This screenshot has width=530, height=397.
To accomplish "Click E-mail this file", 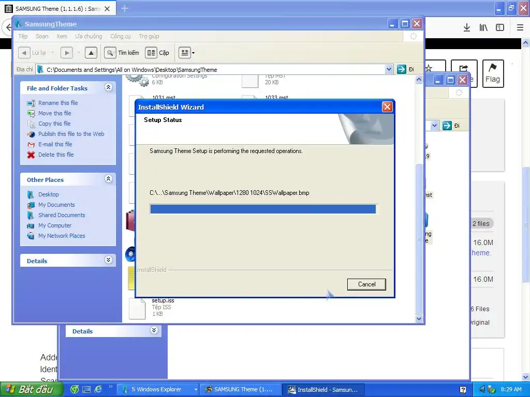I will tap(55, 144).
